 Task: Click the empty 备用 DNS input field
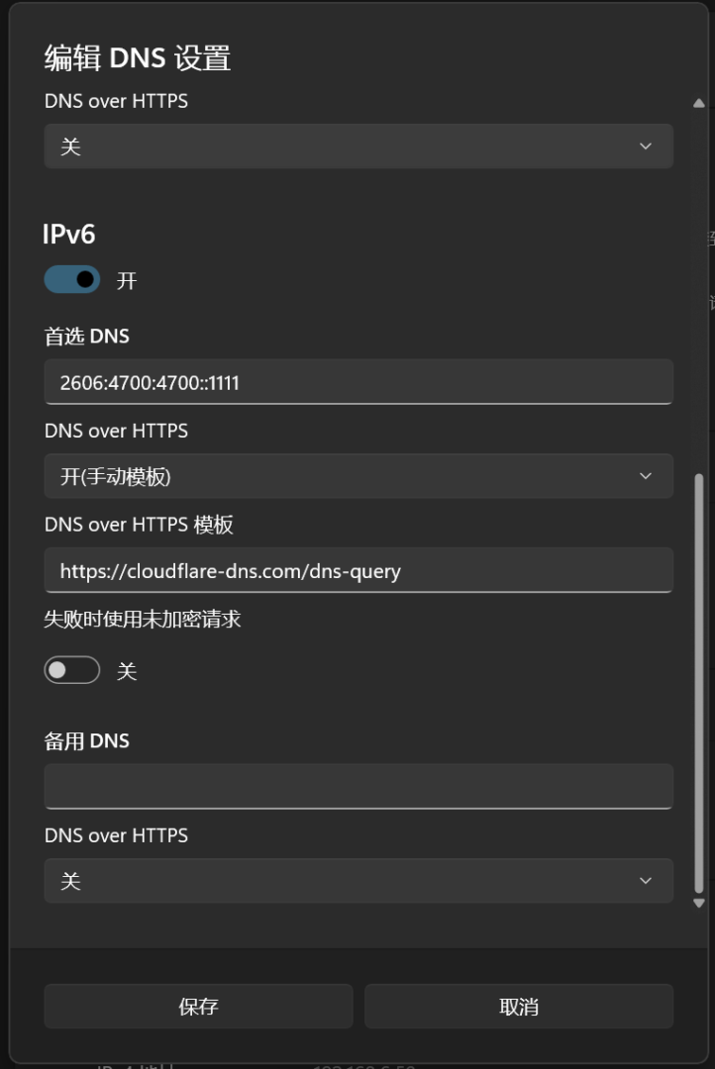(x=357, y=787)
